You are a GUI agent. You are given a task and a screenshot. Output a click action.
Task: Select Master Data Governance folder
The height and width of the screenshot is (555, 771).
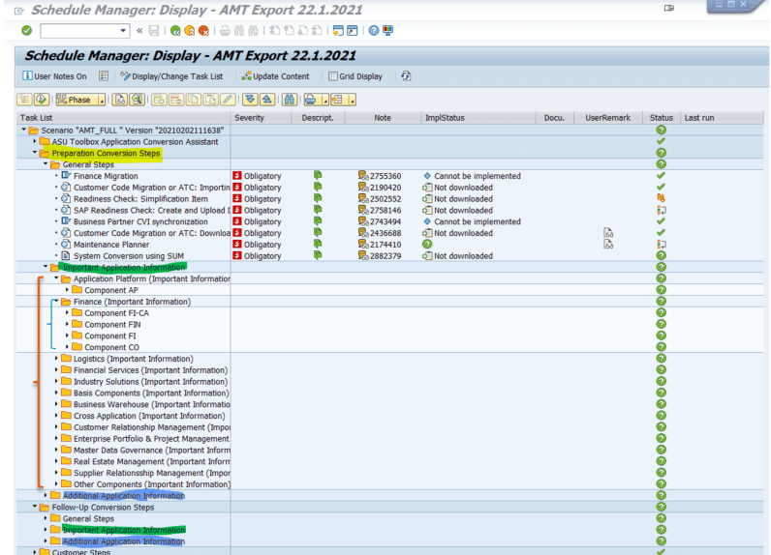(x=151, y=450)
